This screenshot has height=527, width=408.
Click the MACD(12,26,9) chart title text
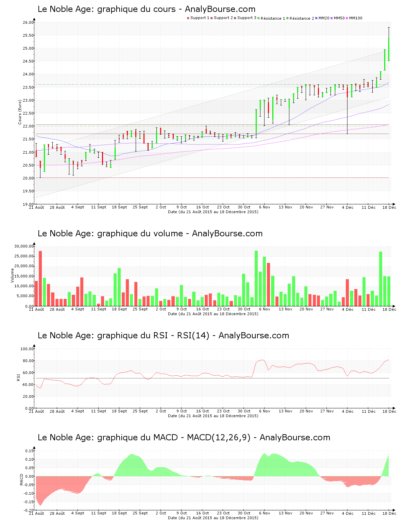tap(184, 438)
